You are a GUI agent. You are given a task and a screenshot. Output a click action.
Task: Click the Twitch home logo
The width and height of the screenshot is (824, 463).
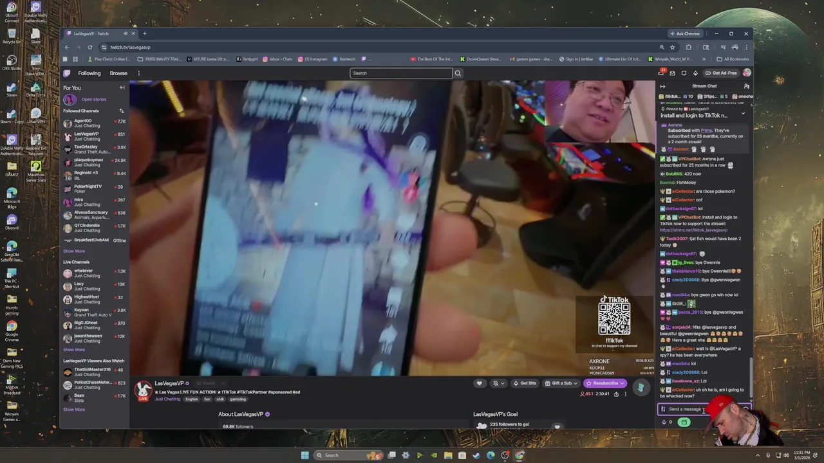click(67, 73)
